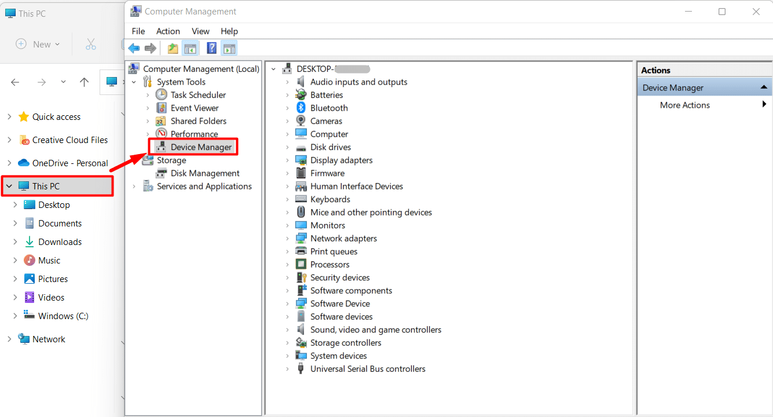Select Disk Management in the console tree
The width and height of the screenshot is (773, 417).
tap(204, 173)
